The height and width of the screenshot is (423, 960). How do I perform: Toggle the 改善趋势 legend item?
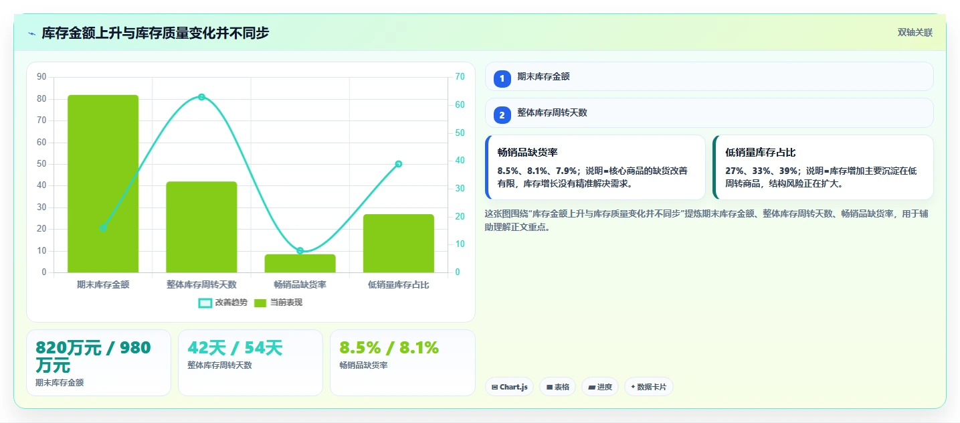click(x=223, y=303)
